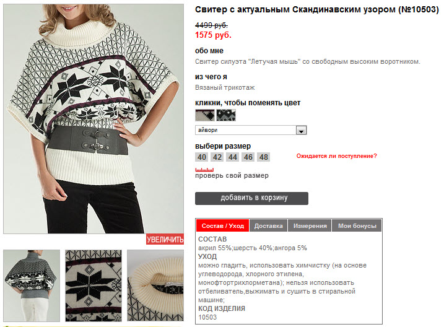The height and width of the screenshot is (327, 444).
Task: Open the айвори color dropdown arrow
Action: (301, 130)
